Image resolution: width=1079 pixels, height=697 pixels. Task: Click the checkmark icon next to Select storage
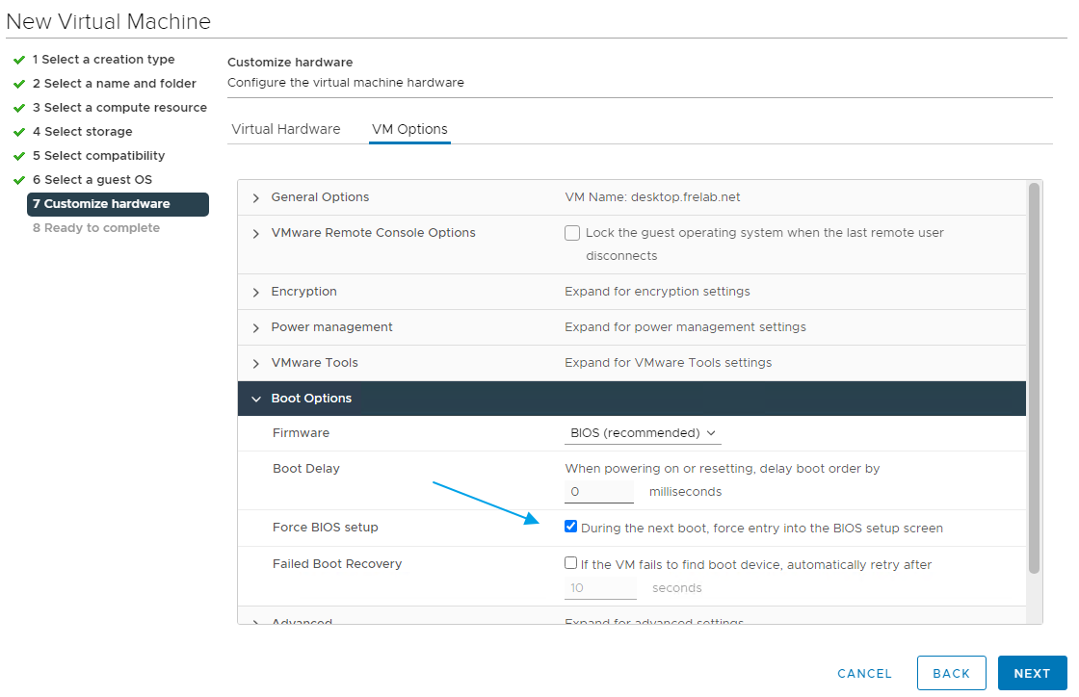click(19, 132)
